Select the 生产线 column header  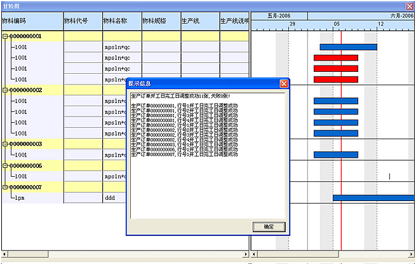201,21
